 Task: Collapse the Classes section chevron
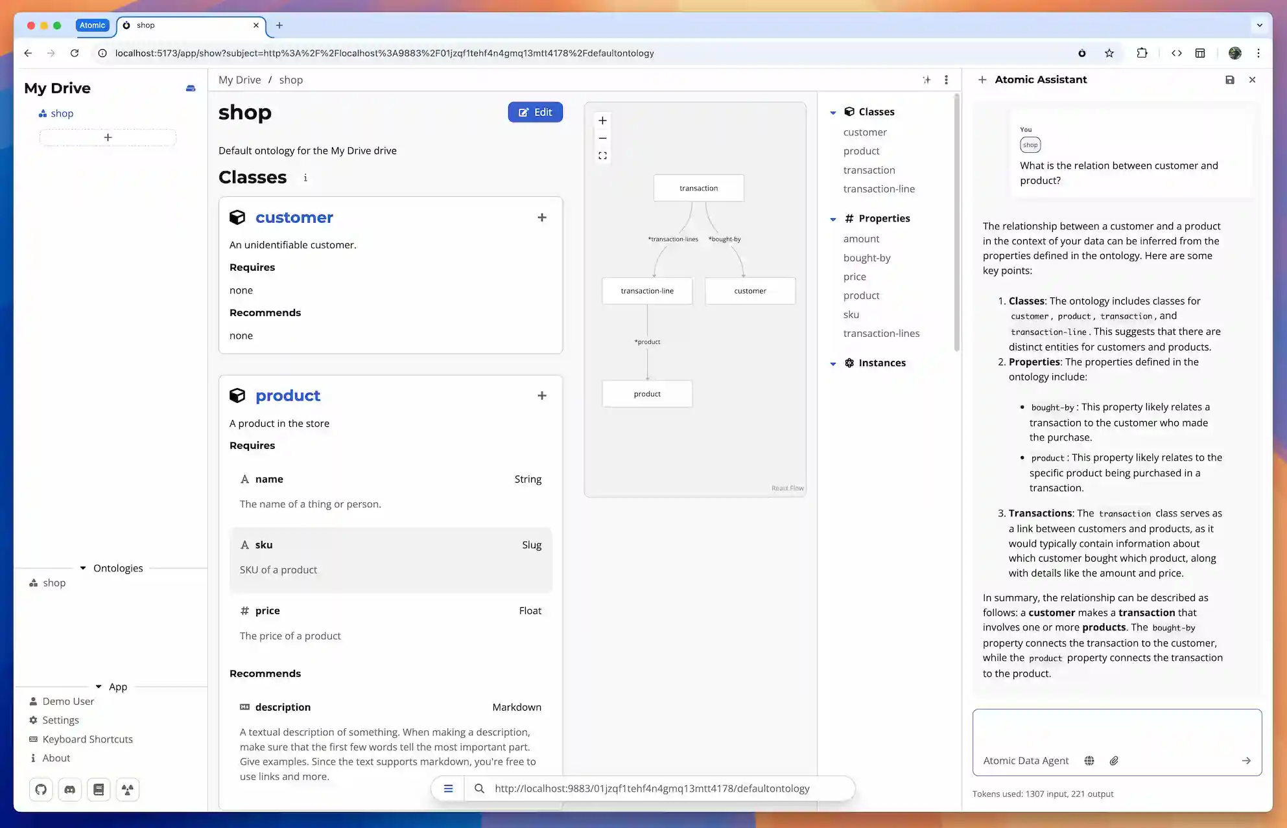(x=833, y=111)
